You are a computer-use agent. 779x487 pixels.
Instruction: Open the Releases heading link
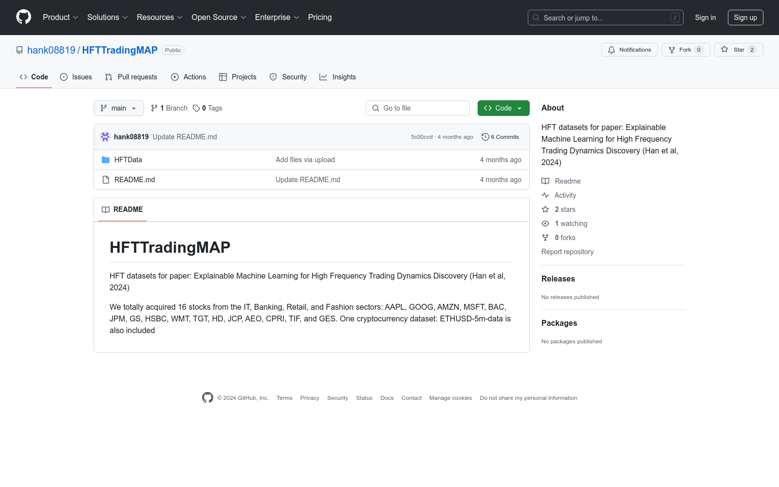pos(558,279)
